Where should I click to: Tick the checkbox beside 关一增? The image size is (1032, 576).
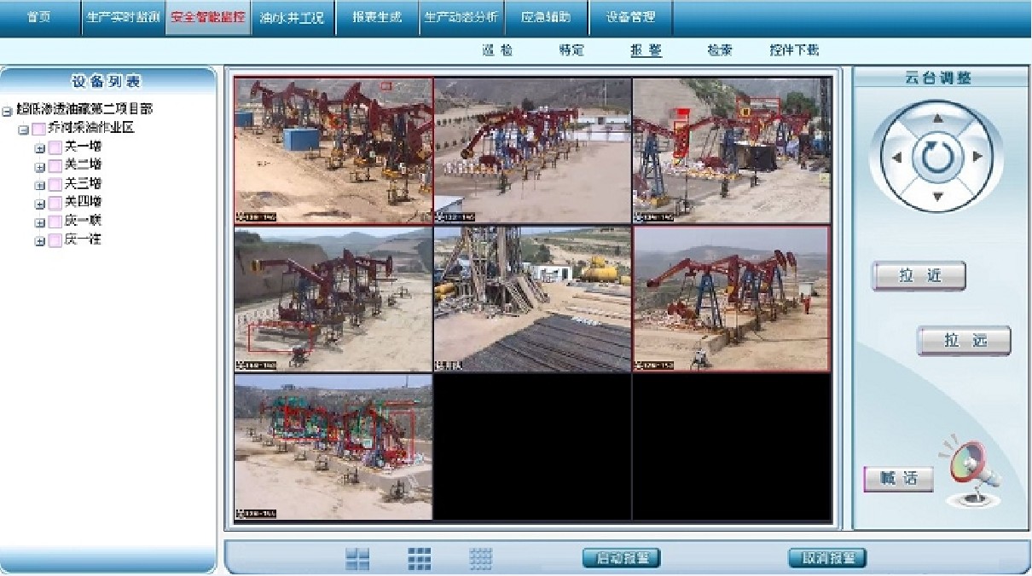(x=55, y=147)
